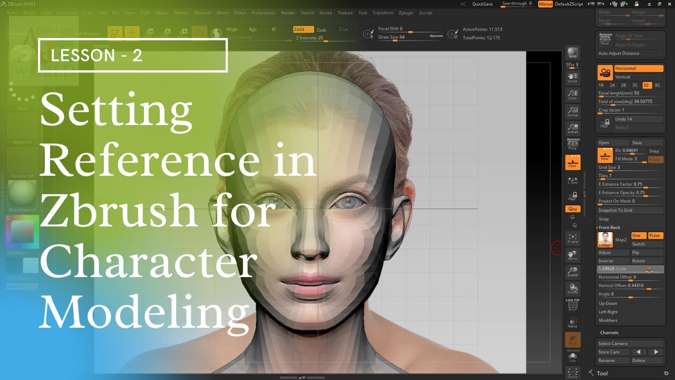Toggle the Transp transparency icon
Image resolution: width=675 pixels, height=380 pixels.
click(x=572, y=322)
